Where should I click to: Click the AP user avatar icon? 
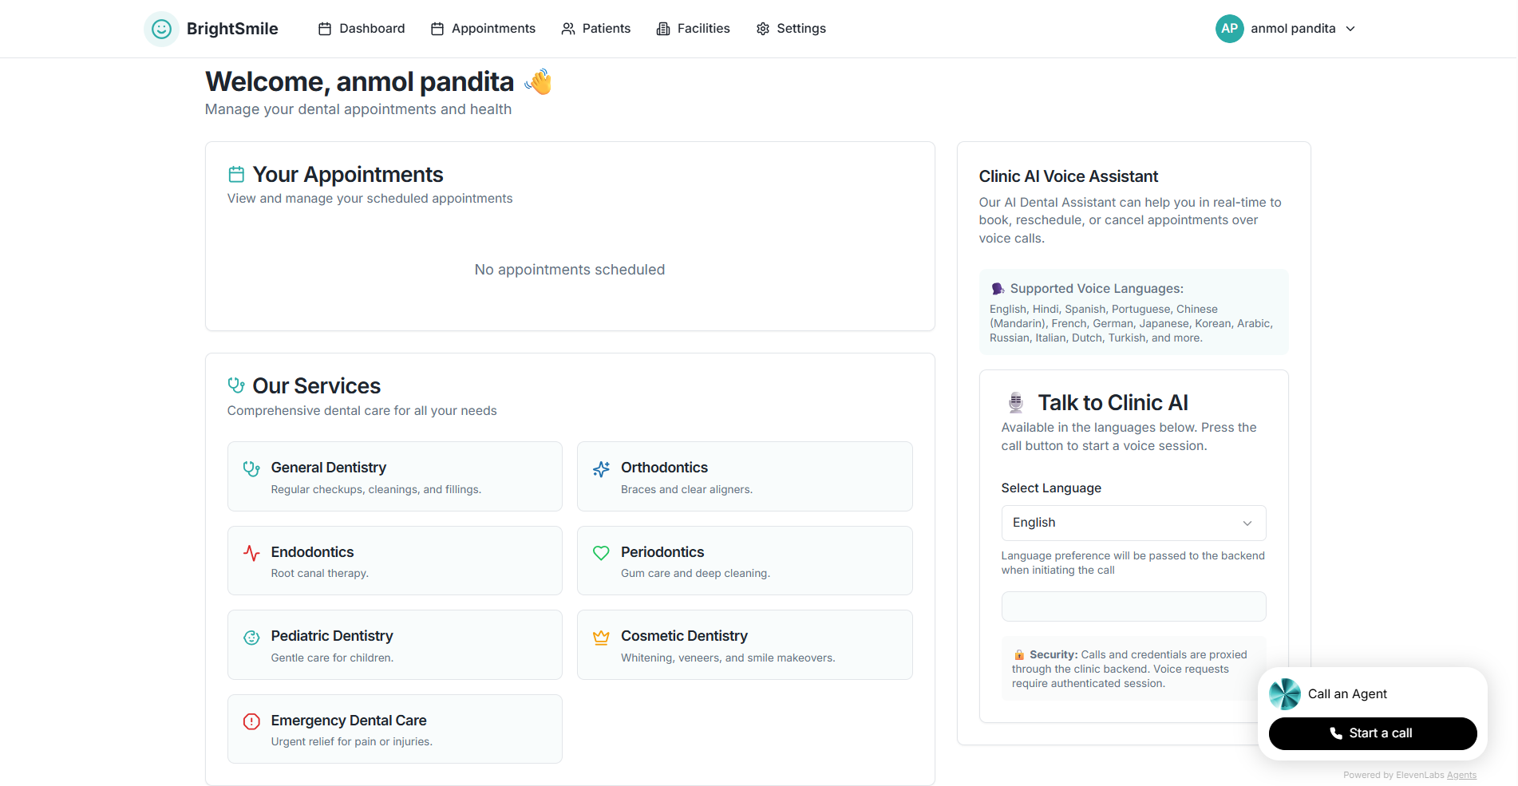pyautogui.click(x=1229, y=29)
